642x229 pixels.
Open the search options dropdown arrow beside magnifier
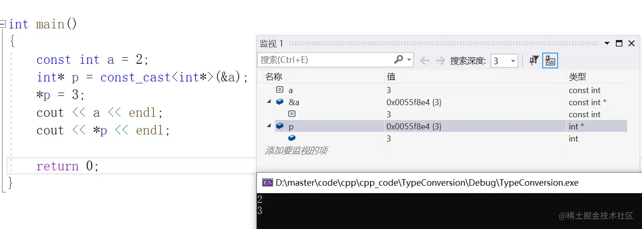click(x=409, y=60)
